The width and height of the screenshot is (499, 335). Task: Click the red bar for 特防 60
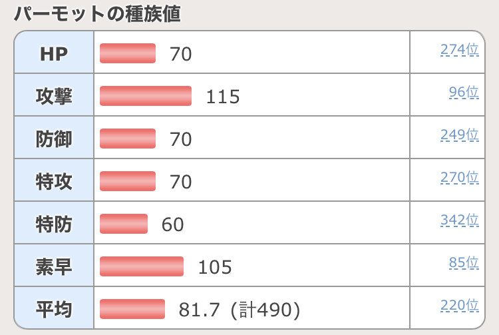click(124, 224)
